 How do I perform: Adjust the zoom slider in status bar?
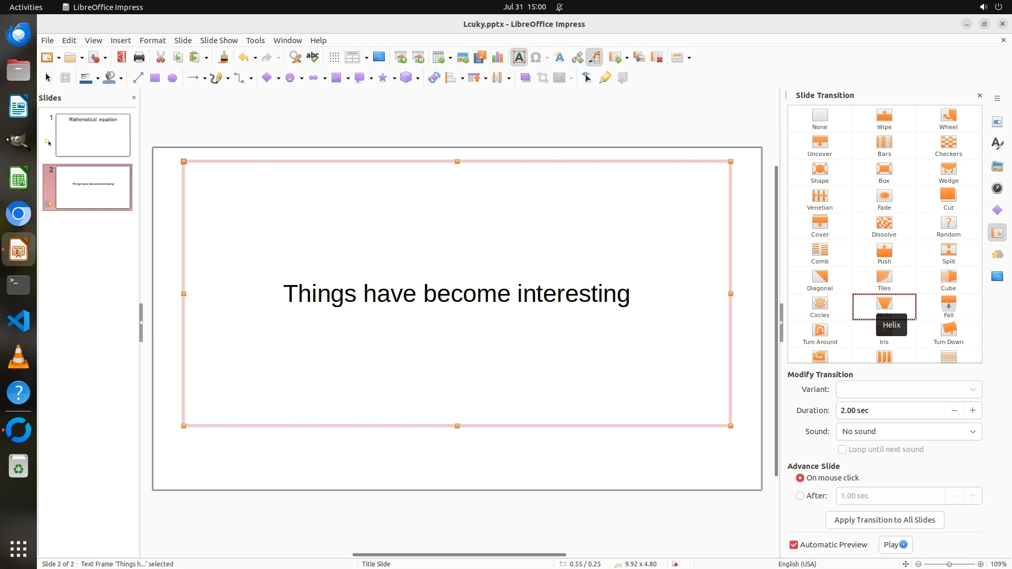click(949, 564)
